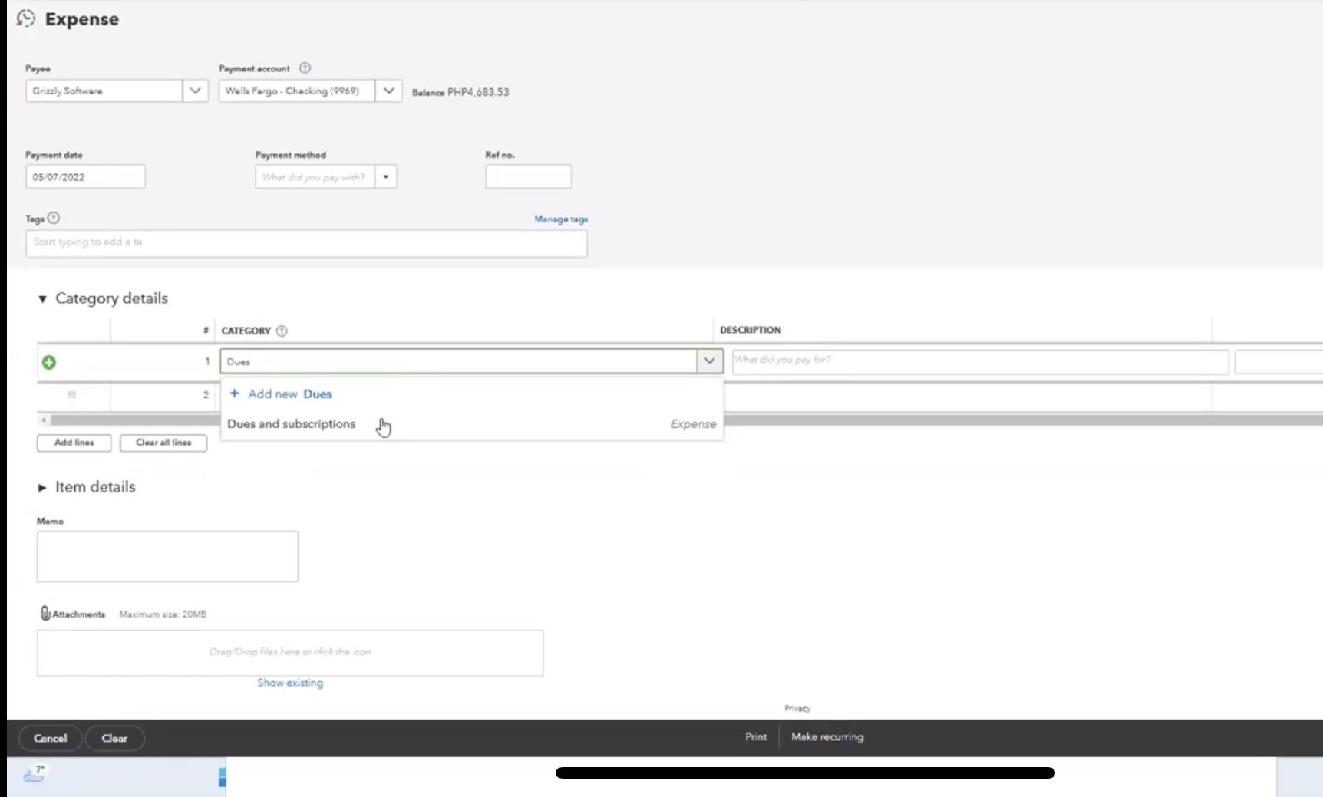Click the Balance PHP4,683.53 text
This screenshot has width=1323, height=797.
coord(460,92)
